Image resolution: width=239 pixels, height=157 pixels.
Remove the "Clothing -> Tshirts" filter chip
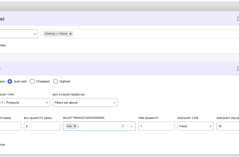tap(70, 34)
